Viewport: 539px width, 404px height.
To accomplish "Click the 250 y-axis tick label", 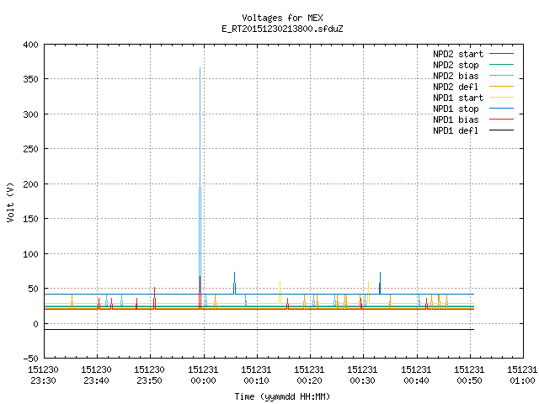I will [30, 149].
